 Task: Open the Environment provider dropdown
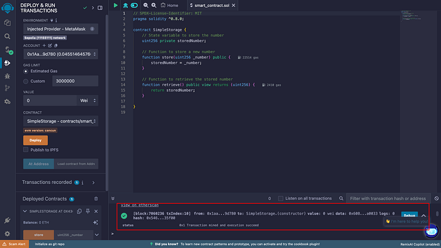tap(60, 29)
